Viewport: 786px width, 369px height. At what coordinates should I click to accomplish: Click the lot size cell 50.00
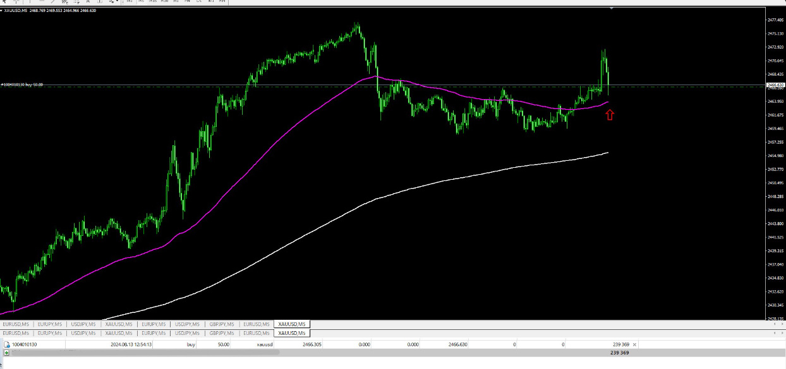tap(223, 345)
